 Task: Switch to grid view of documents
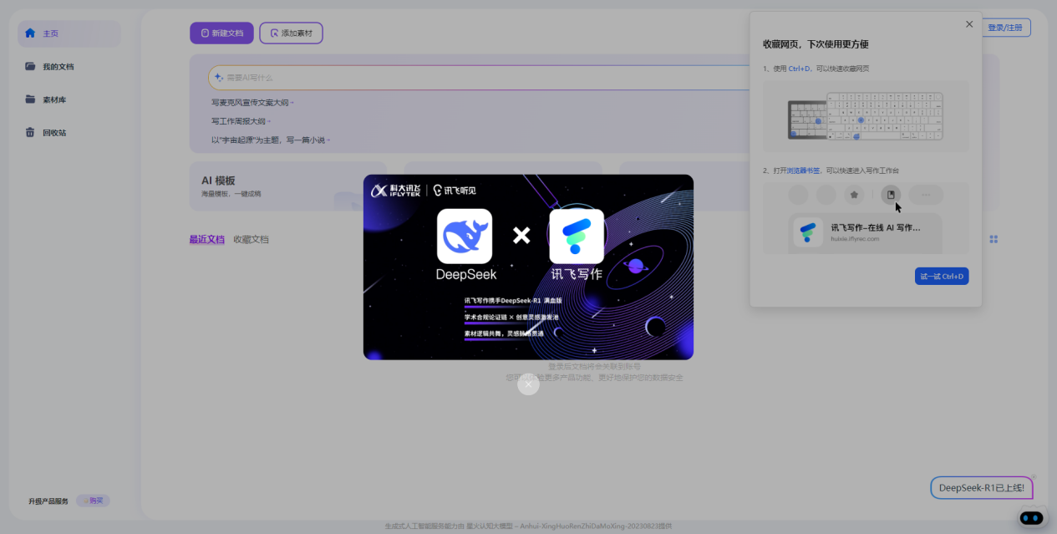point(993,239)
